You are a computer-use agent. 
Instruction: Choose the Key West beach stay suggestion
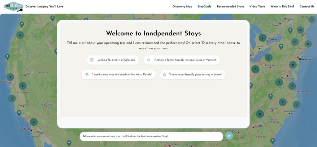tap(118, 75)
